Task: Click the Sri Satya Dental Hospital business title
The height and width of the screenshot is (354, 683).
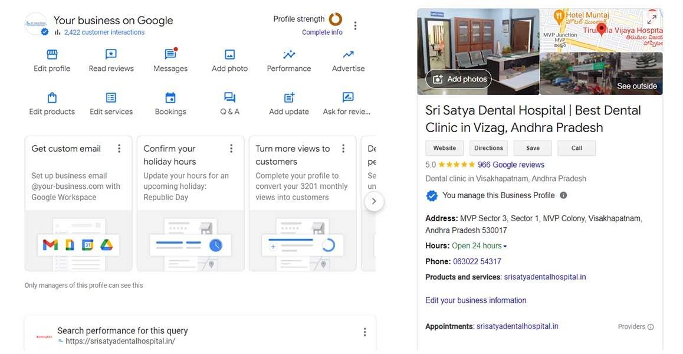Action: coord(533,119)
